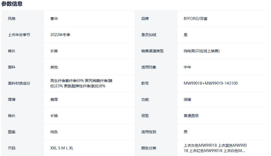The image size is (271, 156).
Task: Click the 面料材质成分 label cell
Action: [19, 83]
